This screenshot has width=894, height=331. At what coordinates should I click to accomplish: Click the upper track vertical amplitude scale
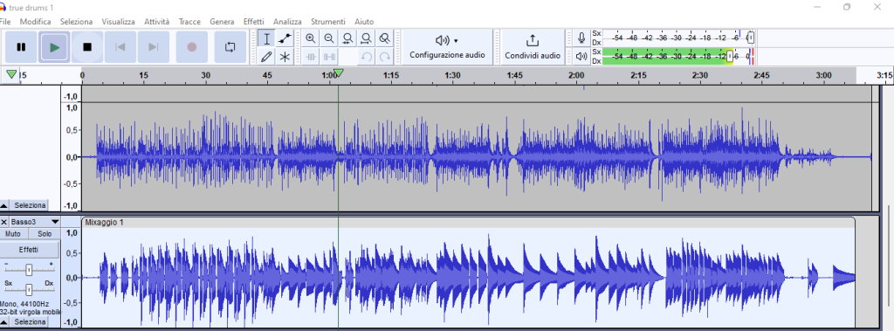click(x=72, y=156)
